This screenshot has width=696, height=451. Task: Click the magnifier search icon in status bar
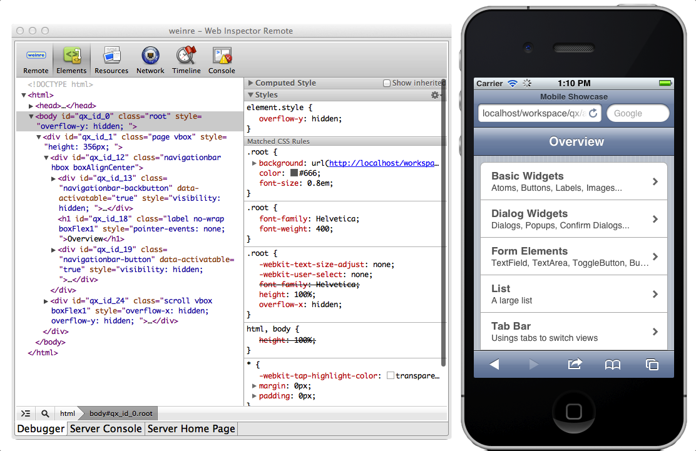point(46,413)
